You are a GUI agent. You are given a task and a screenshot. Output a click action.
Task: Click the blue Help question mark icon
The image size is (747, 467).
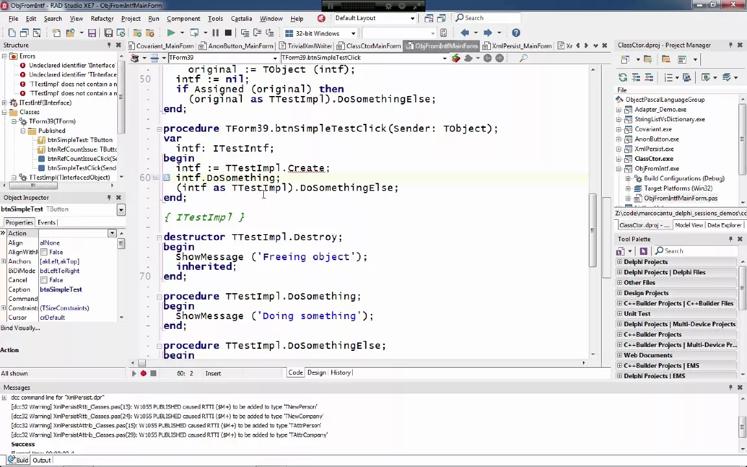pyautogui.click(x=516, y=33)
